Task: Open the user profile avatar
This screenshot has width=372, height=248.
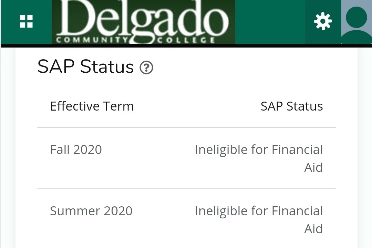Action: [356, 21]
